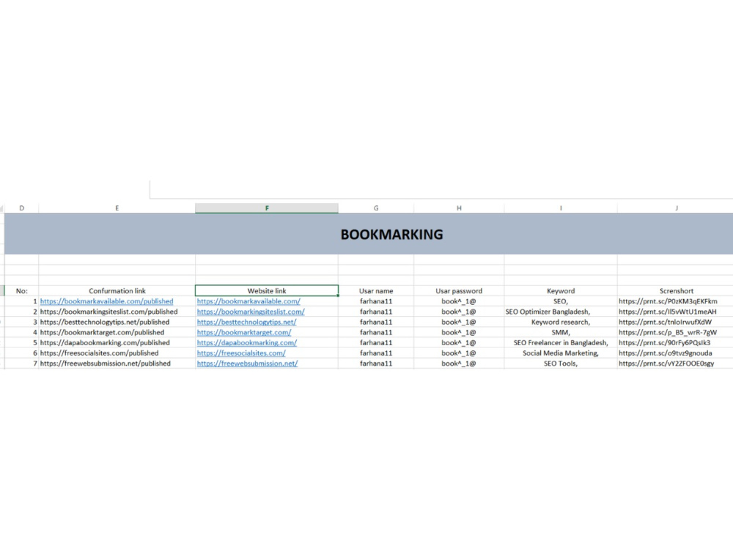Select column F header
Screen dimensions: 733x549
point(267,208)
